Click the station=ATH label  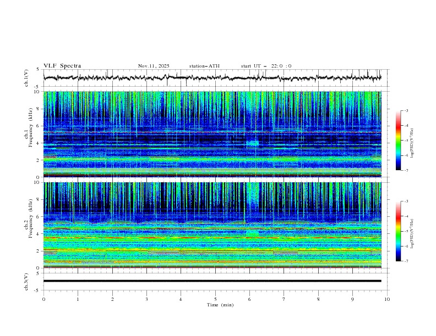coord(204,66)
